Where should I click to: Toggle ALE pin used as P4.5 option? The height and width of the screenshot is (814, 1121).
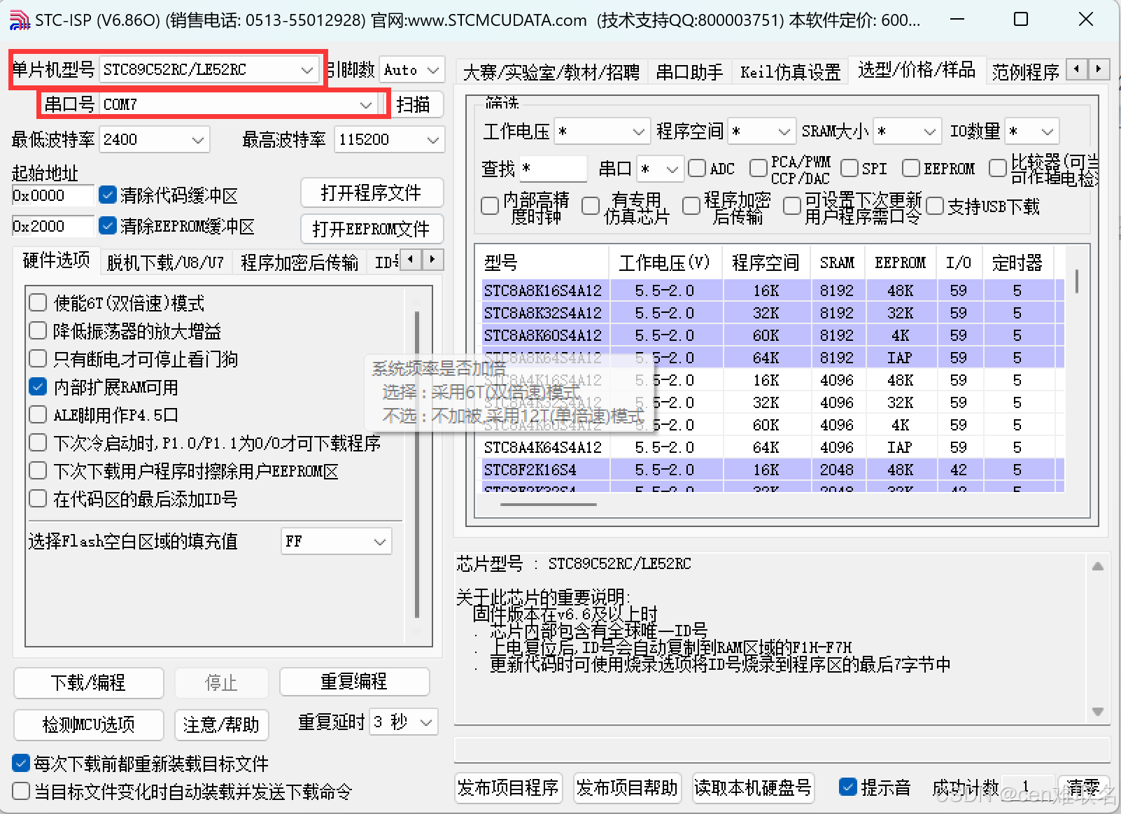point(38,414)
